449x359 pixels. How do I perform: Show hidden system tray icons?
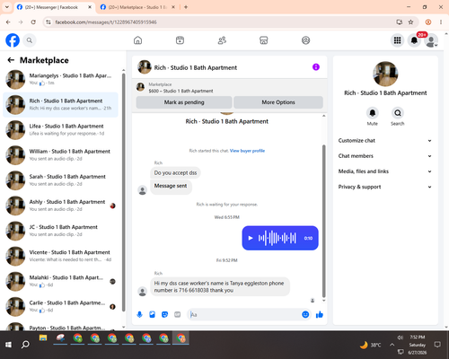click(392, 345)
